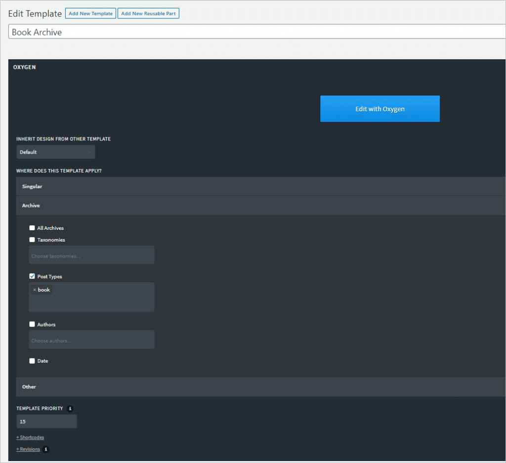
Task: Uncheck the Post Types checkbox
Action: [x=32, y=276]
